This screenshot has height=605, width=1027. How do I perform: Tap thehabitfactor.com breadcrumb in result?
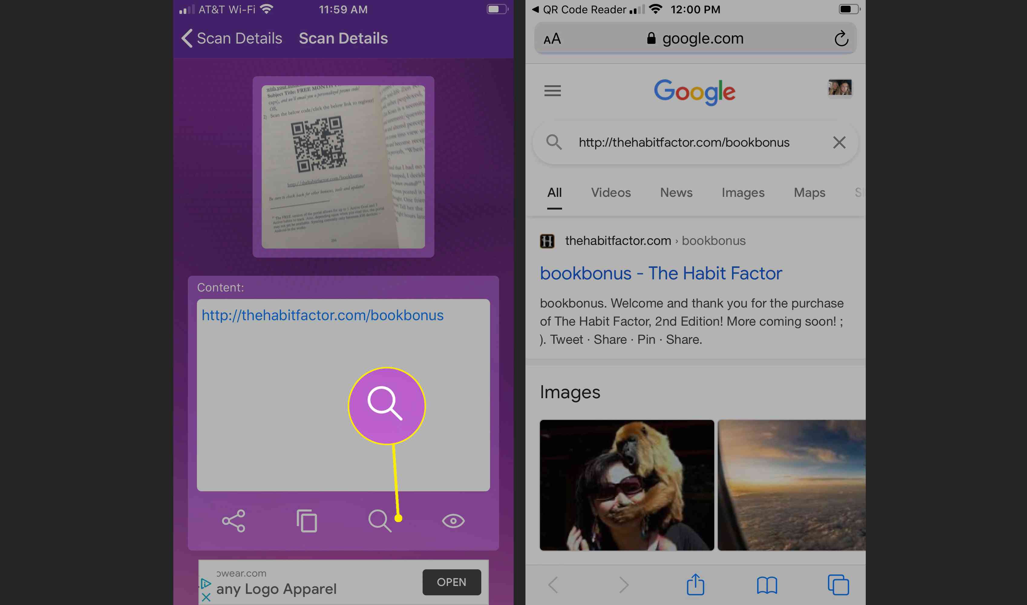617,241
